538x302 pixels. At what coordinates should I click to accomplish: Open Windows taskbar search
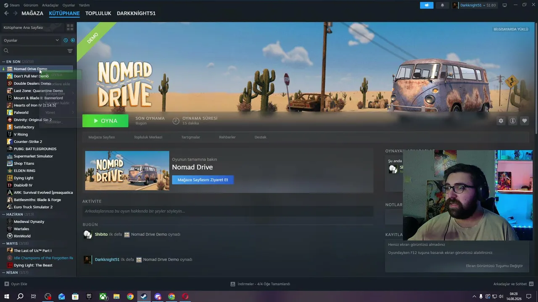tap(20, 297)
